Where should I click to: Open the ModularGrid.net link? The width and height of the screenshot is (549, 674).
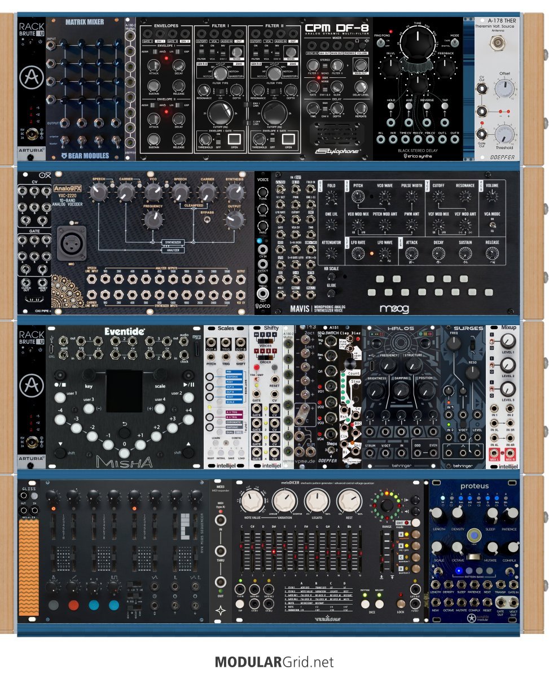point(274,662)
